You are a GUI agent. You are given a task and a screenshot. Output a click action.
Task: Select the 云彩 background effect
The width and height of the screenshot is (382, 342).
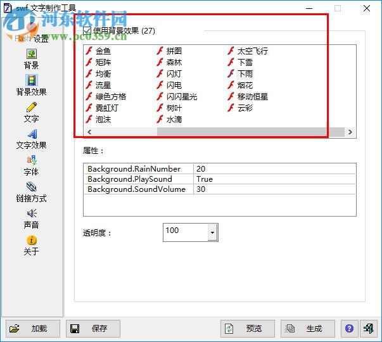240,108
